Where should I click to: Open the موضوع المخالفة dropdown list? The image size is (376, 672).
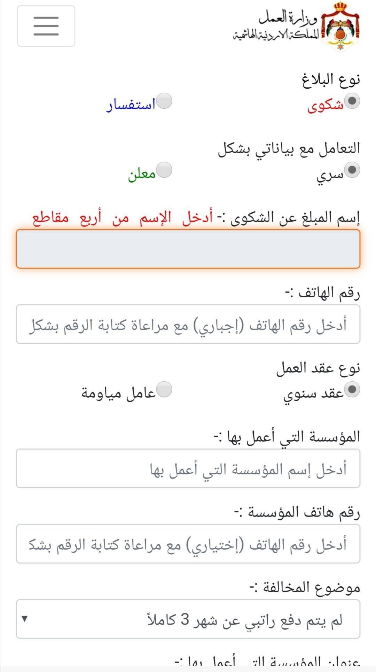pyautogui.click(x=188, y=619)
